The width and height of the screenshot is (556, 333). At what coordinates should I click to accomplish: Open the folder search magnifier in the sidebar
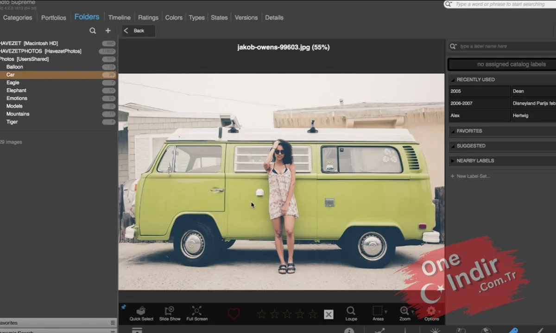click(93, 31)
